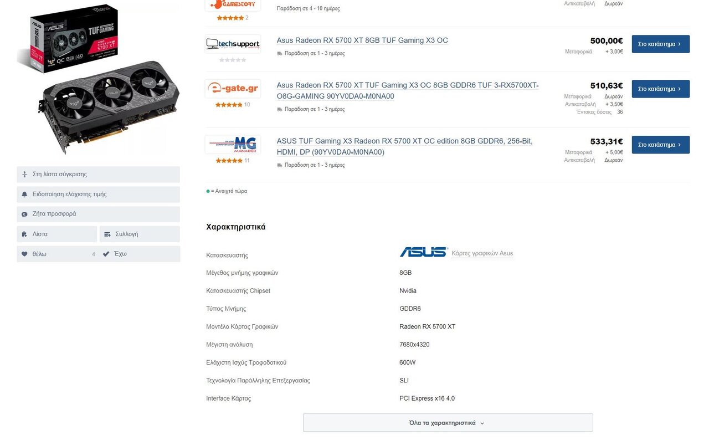Click the bell icon for minimum price alert
Screen dimensions: 709x440
tap(24, 195)
